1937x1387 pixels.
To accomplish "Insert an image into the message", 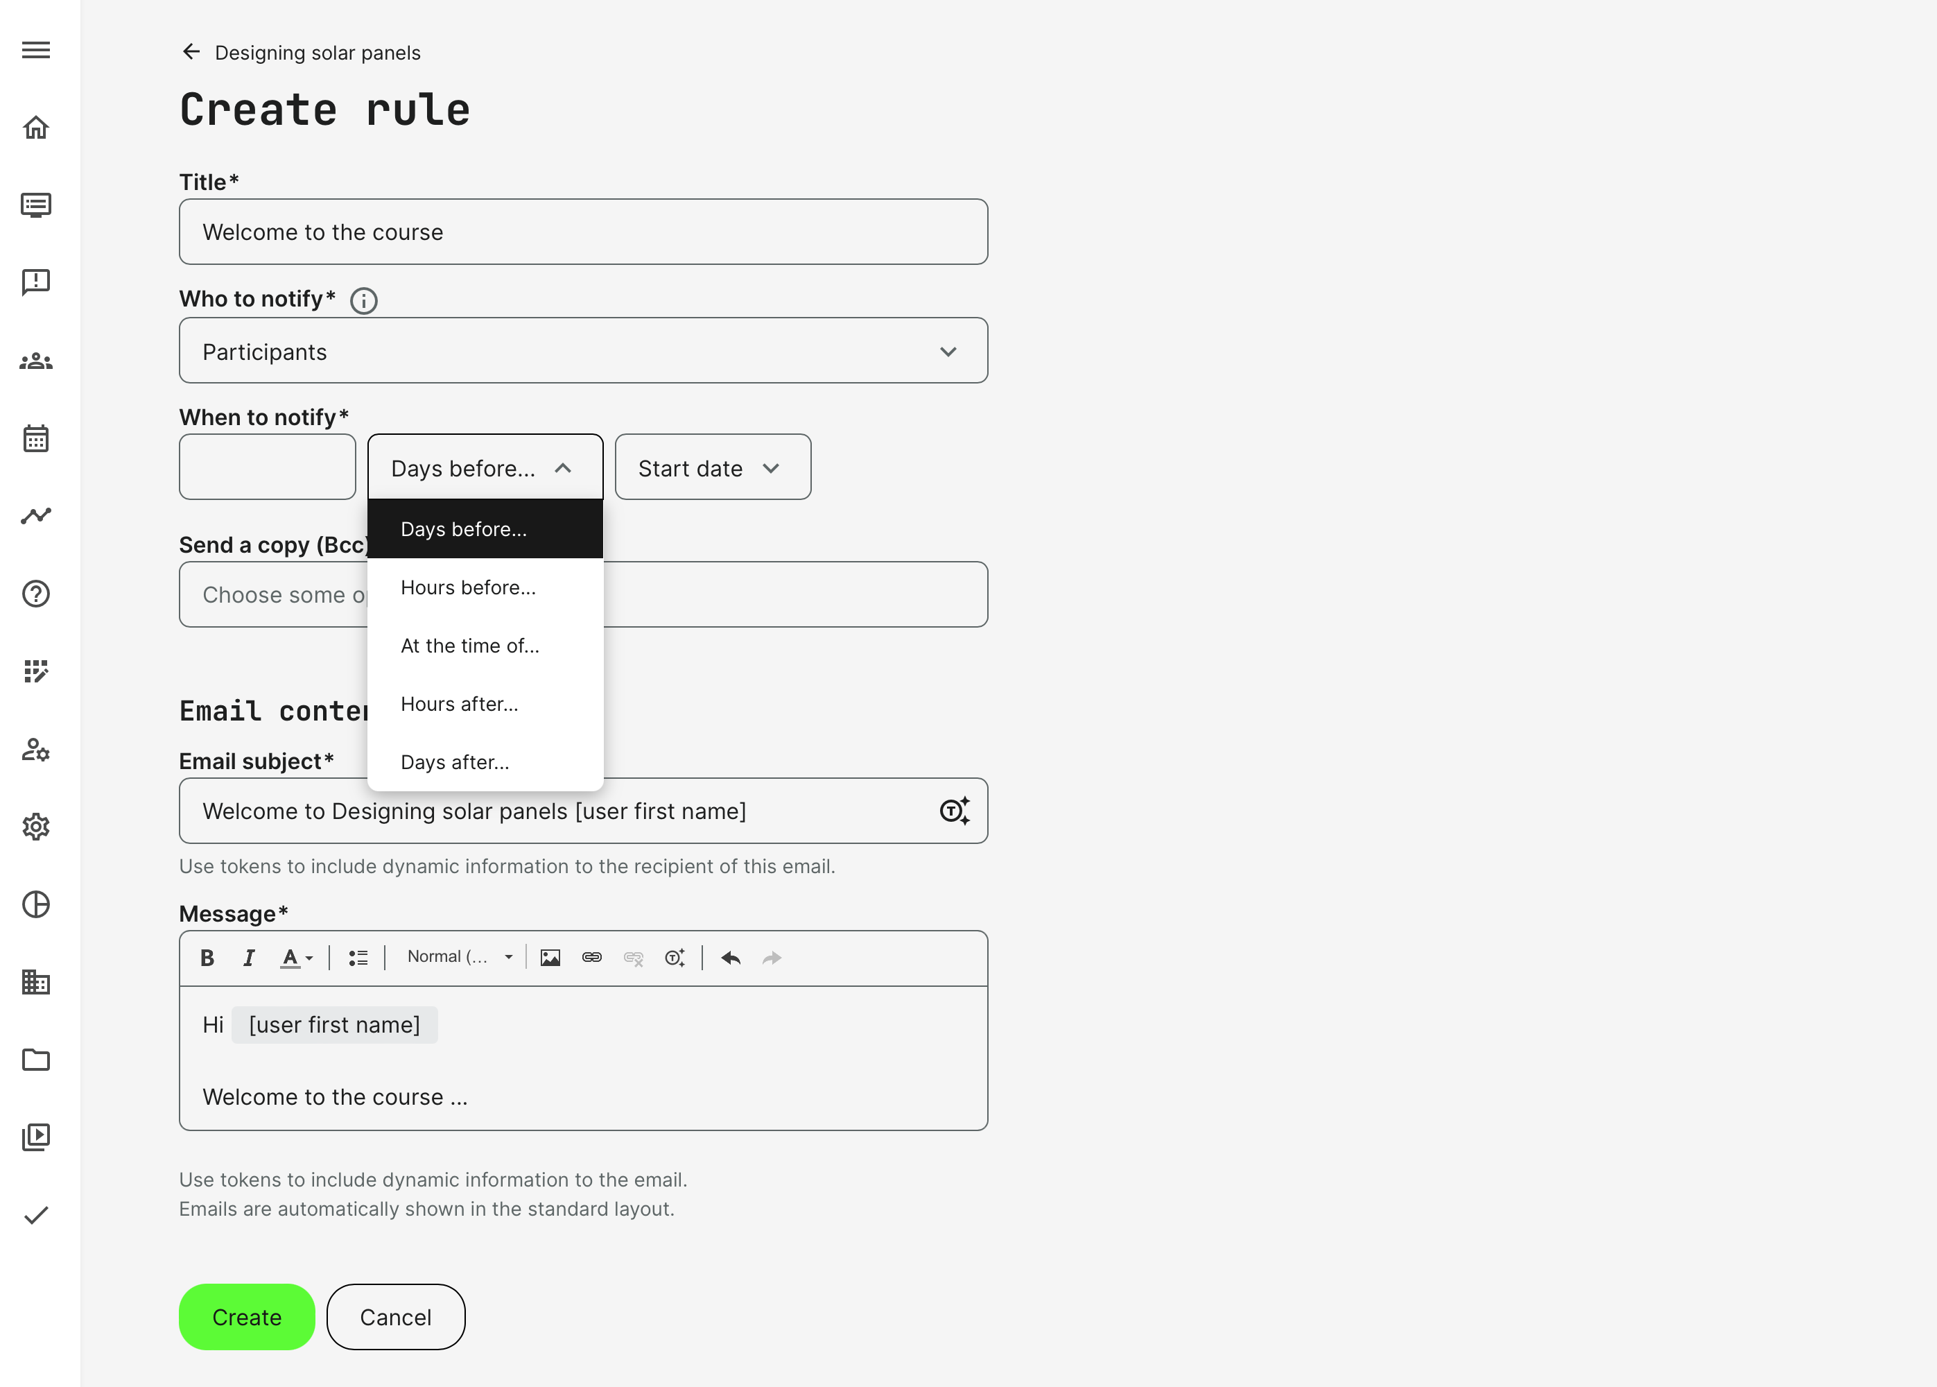I will [x=550, y=958].
